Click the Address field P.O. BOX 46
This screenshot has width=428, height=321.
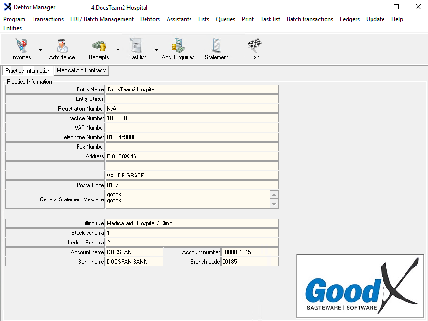[x=192, y=156]
